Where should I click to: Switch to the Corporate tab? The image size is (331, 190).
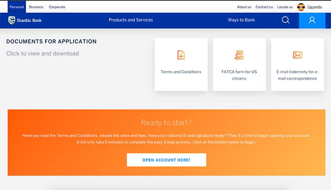(57, 7)
